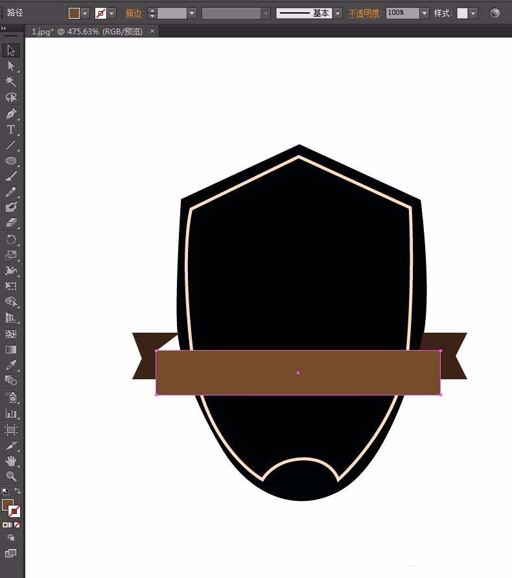The width and height of the screenshot is (512, 578).
Task: Pick the Magic Wand tool
Action: 11,82
